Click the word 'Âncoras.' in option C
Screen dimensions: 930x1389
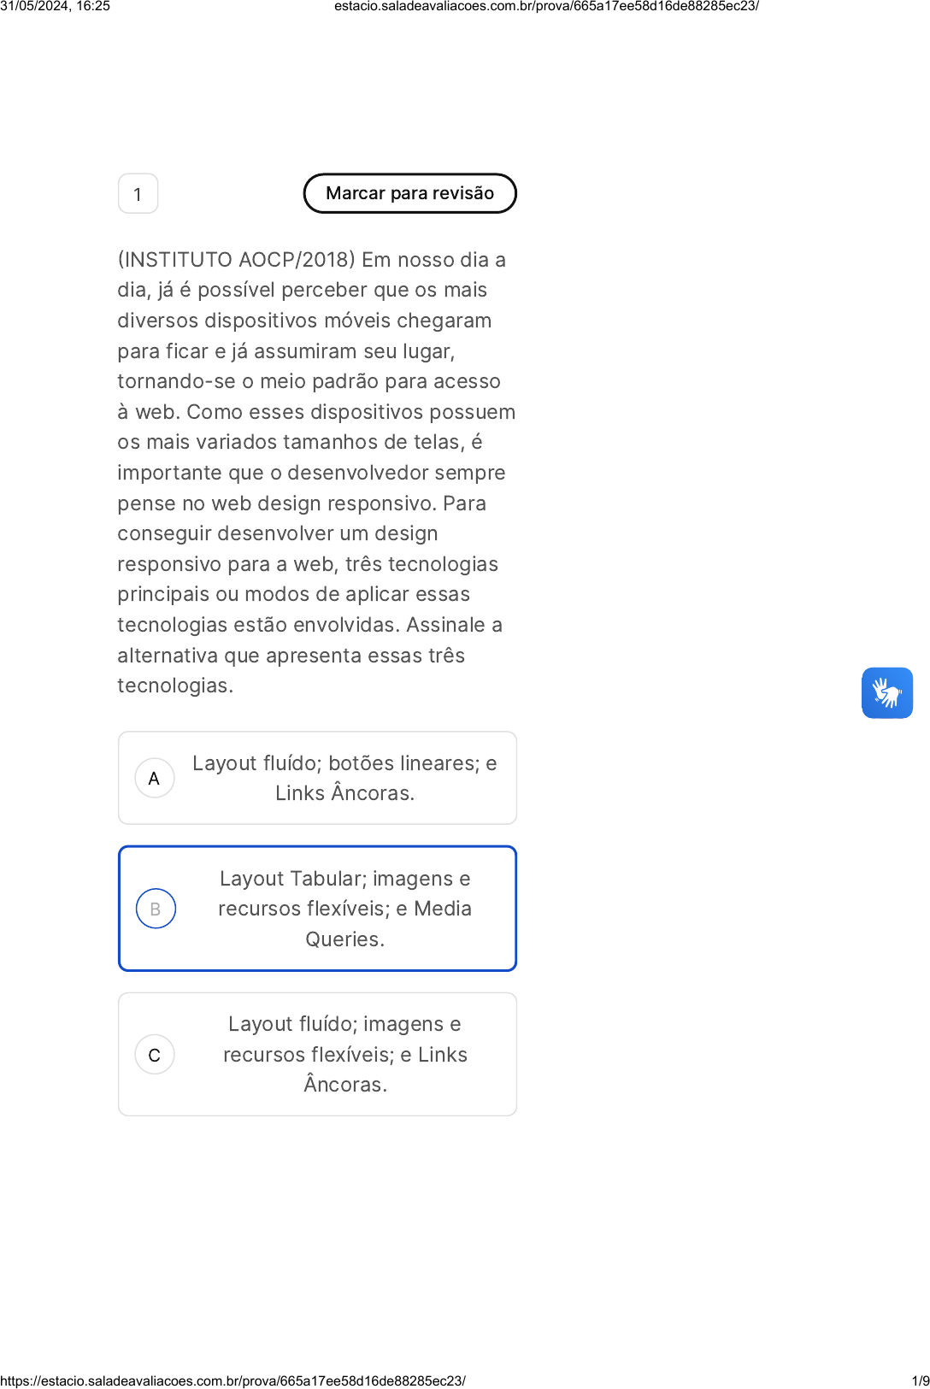345,1085
